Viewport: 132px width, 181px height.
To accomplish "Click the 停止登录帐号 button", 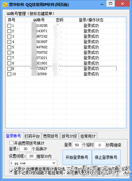I will 106,157.
